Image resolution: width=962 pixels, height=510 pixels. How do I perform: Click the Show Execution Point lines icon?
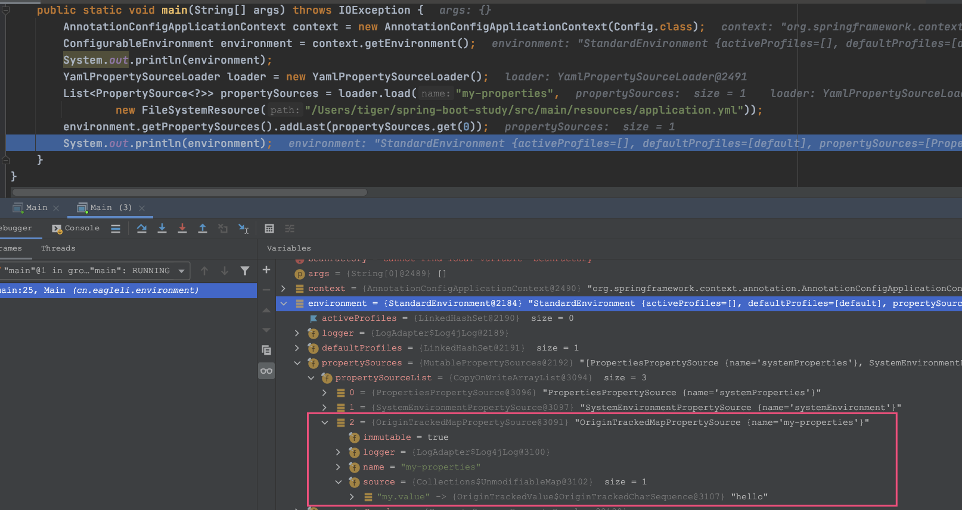click(116, 229)
